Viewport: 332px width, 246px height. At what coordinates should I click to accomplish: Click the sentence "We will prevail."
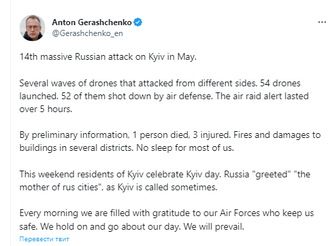coord(214,226)
